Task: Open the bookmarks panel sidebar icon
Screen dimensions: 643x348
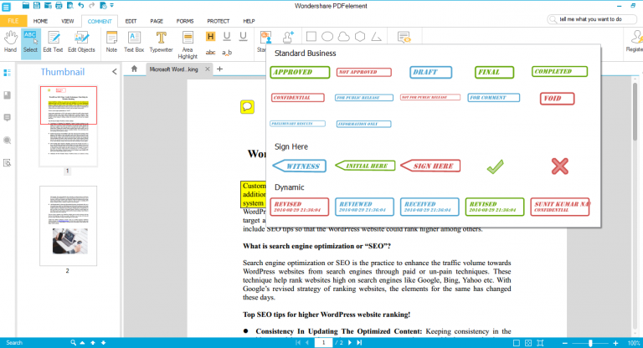Action: (x=7, y=95)
